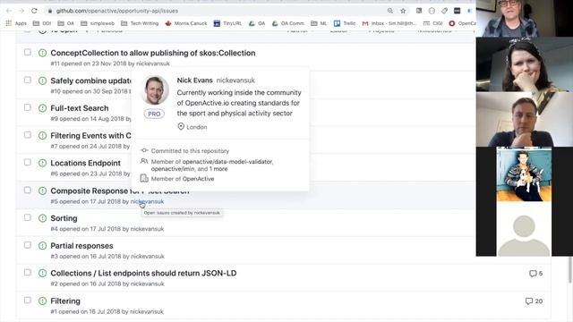Screen dimensions: 573x322
Task: Open comments on Filtering issue (20)
Action: [x=534, y=301]
